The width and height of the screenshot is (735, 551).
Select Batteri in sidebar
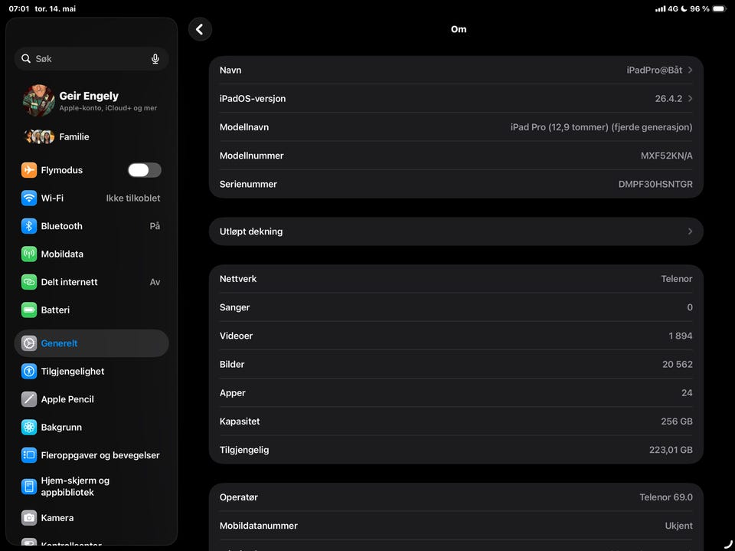(91, 310)
